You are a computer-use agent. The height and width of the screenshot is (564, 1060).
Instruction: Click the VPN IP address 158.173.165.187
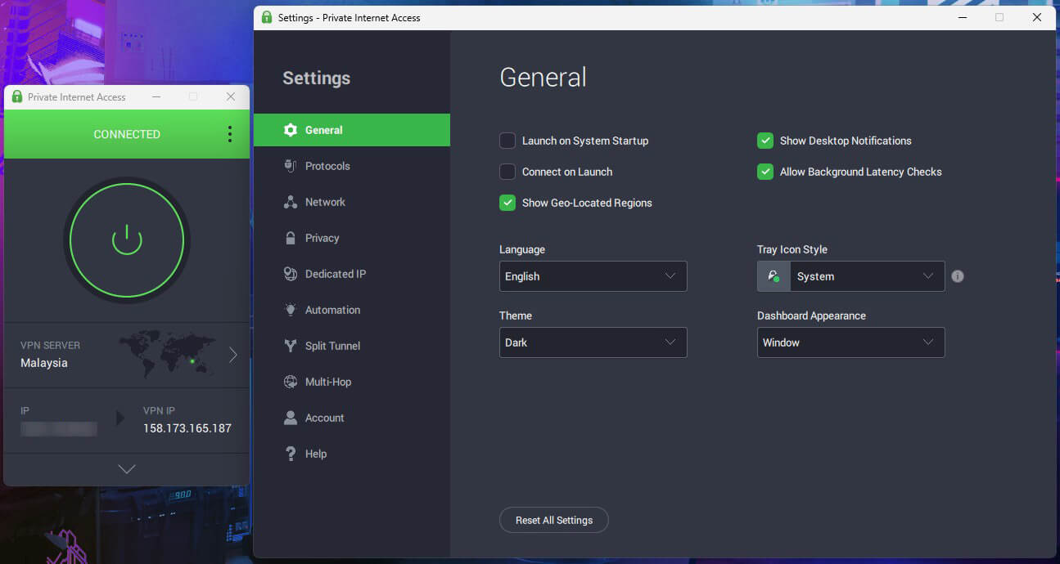point(187,428)
